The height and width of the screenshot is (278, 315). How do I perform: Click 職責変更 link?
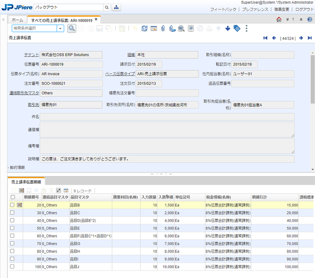click(x=282, y=9)
